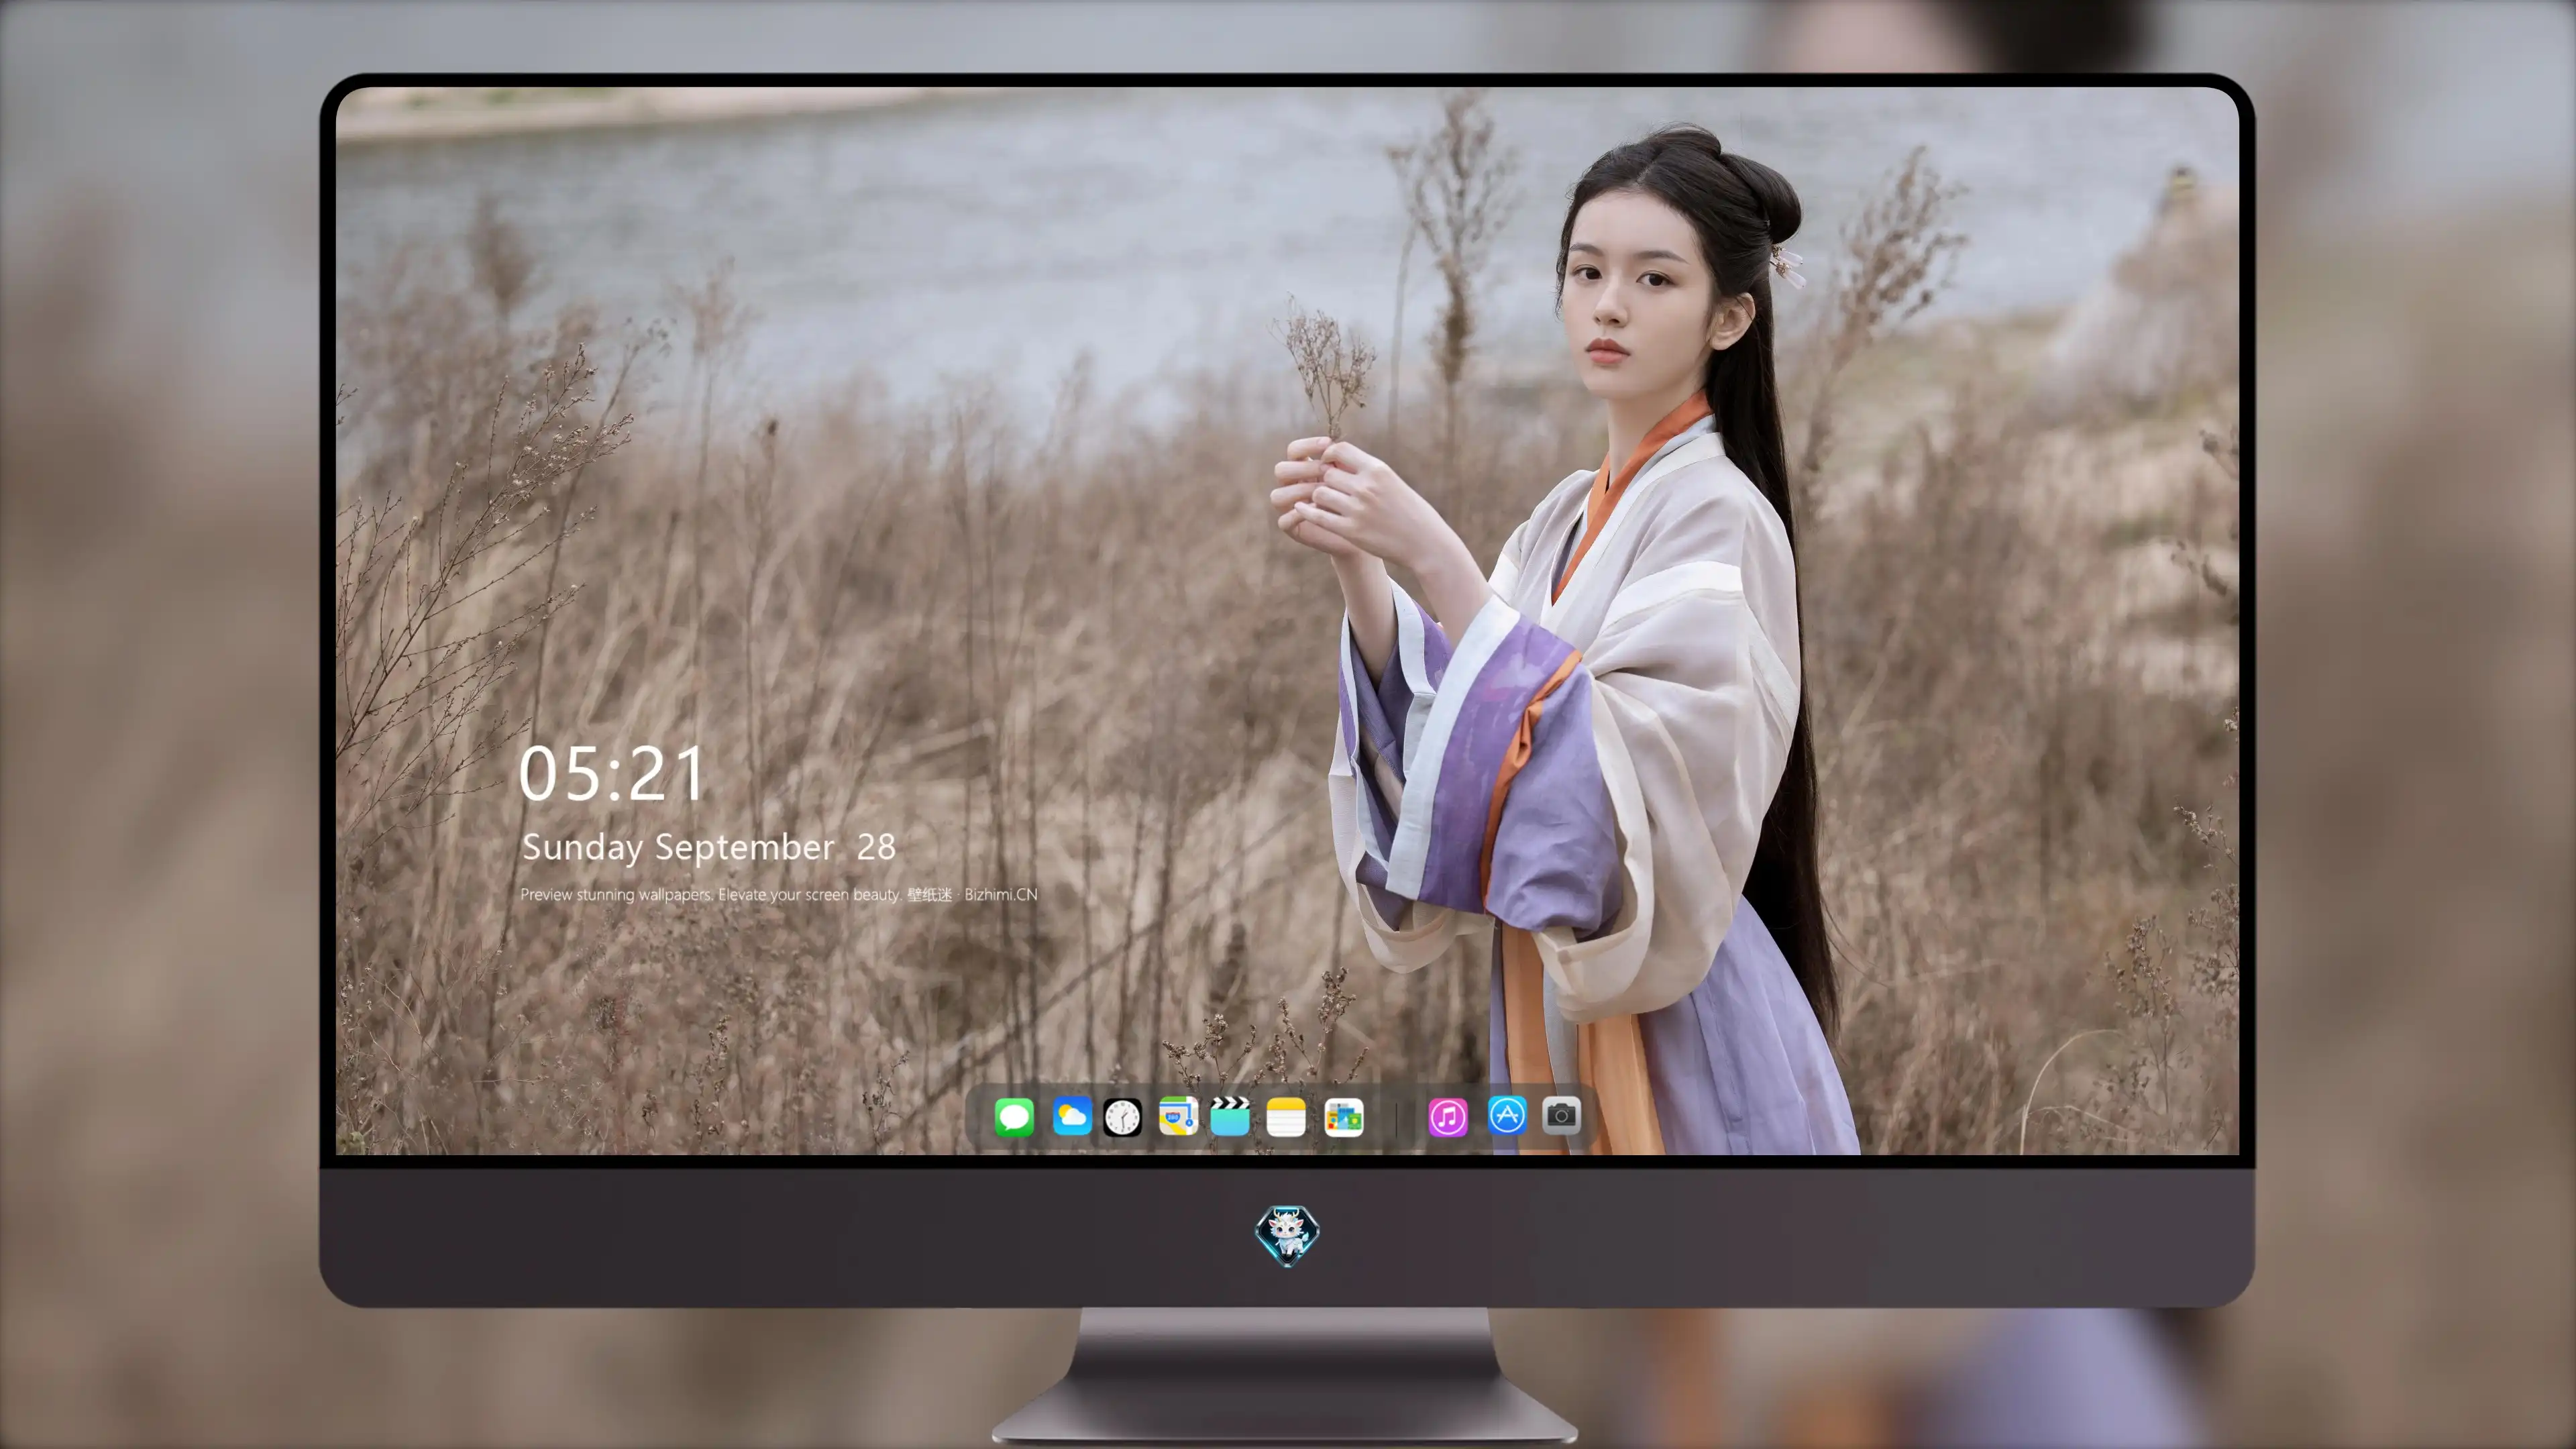
Task: Open the photo collage app icon
Action: (x=1344, y=1117)
